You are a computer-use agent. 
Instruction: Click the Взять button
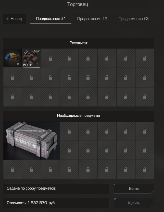tap(134, 189)
